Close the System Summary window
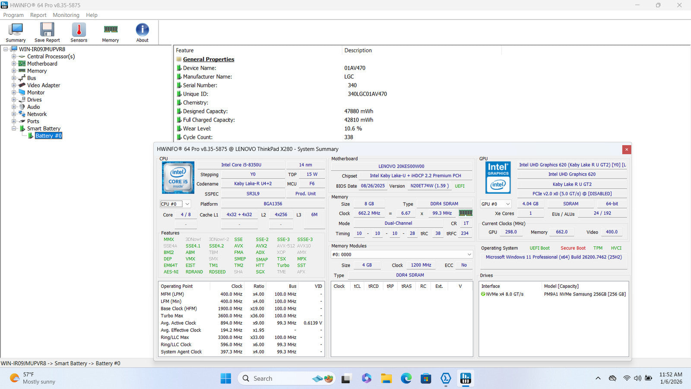Screen dimensions: 691x389 [626, 150]
